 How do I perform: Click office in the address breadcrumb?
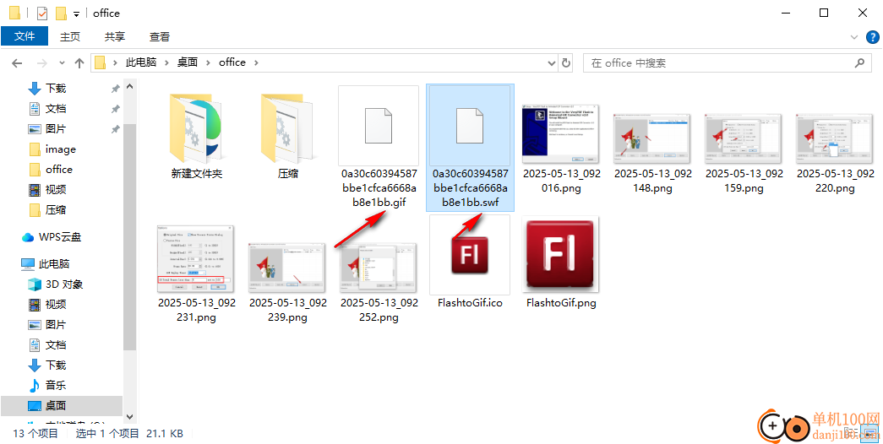(x=232, y=62)
